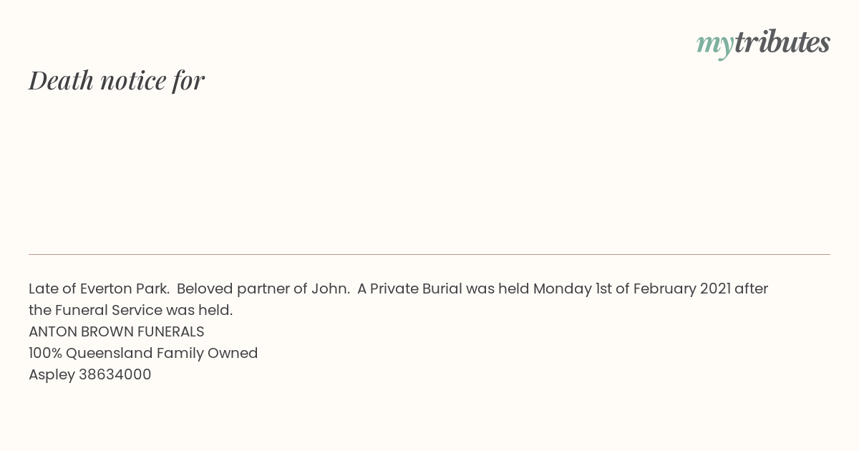Click the horizontal divider line
The image size is (859, 451).
pyautogui.click(x=429, y=254)
